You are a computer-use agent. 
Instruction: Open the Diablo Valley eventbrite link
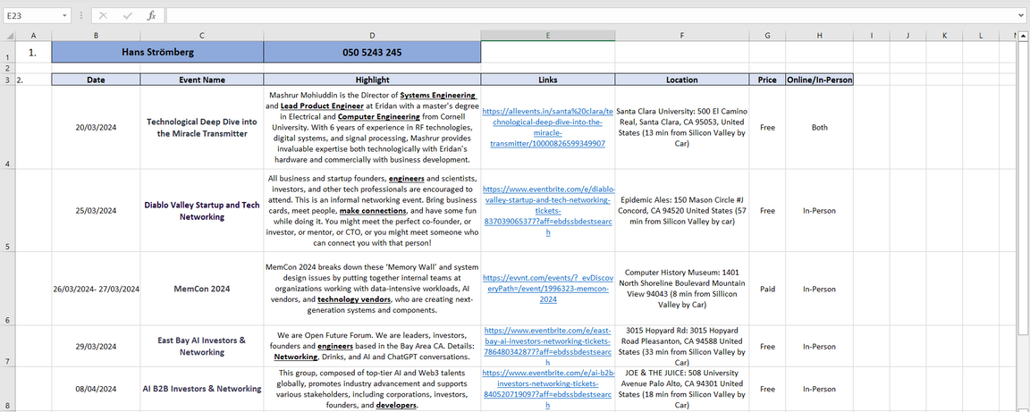point(548,210)
